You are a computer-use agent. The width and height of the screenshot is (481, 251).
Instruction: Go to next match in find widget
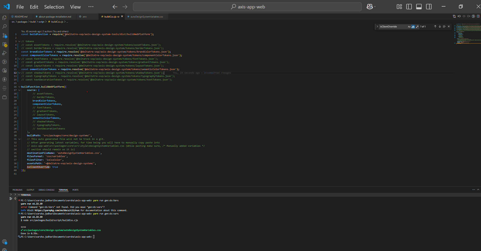point(440,26)
